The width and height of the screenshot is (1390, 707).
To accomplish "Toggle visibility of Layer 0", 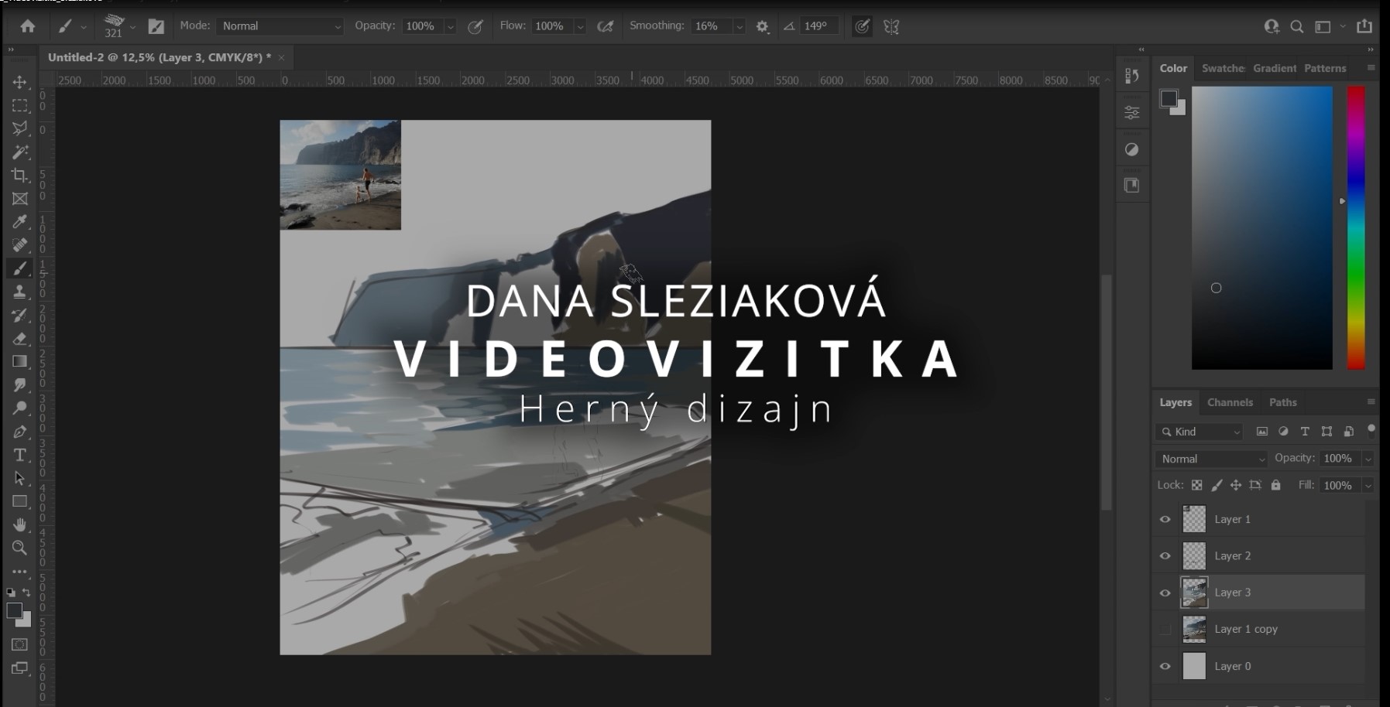I will (x=1165, y=666).
